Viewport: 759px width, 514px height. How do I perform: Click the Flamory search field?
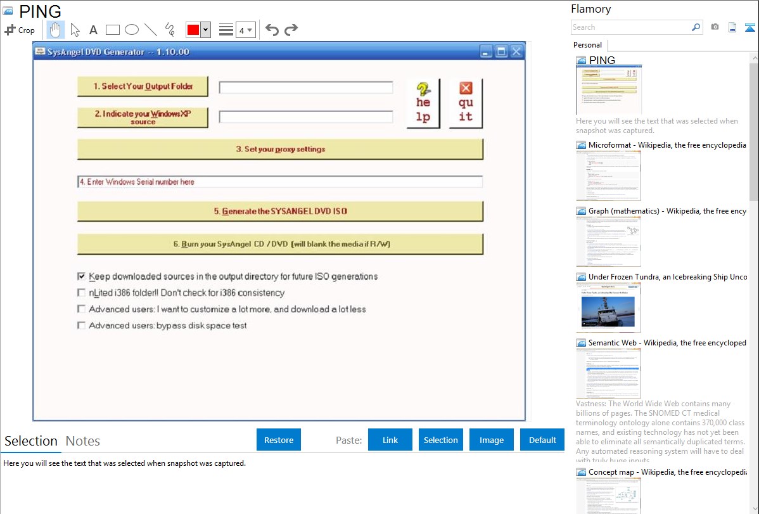[x=630, y=27]
